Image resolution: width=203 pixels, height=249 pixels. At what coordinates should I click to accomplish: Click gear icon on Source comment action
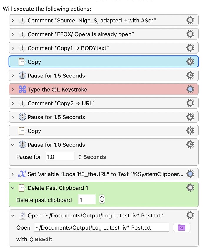coord(190,20)
